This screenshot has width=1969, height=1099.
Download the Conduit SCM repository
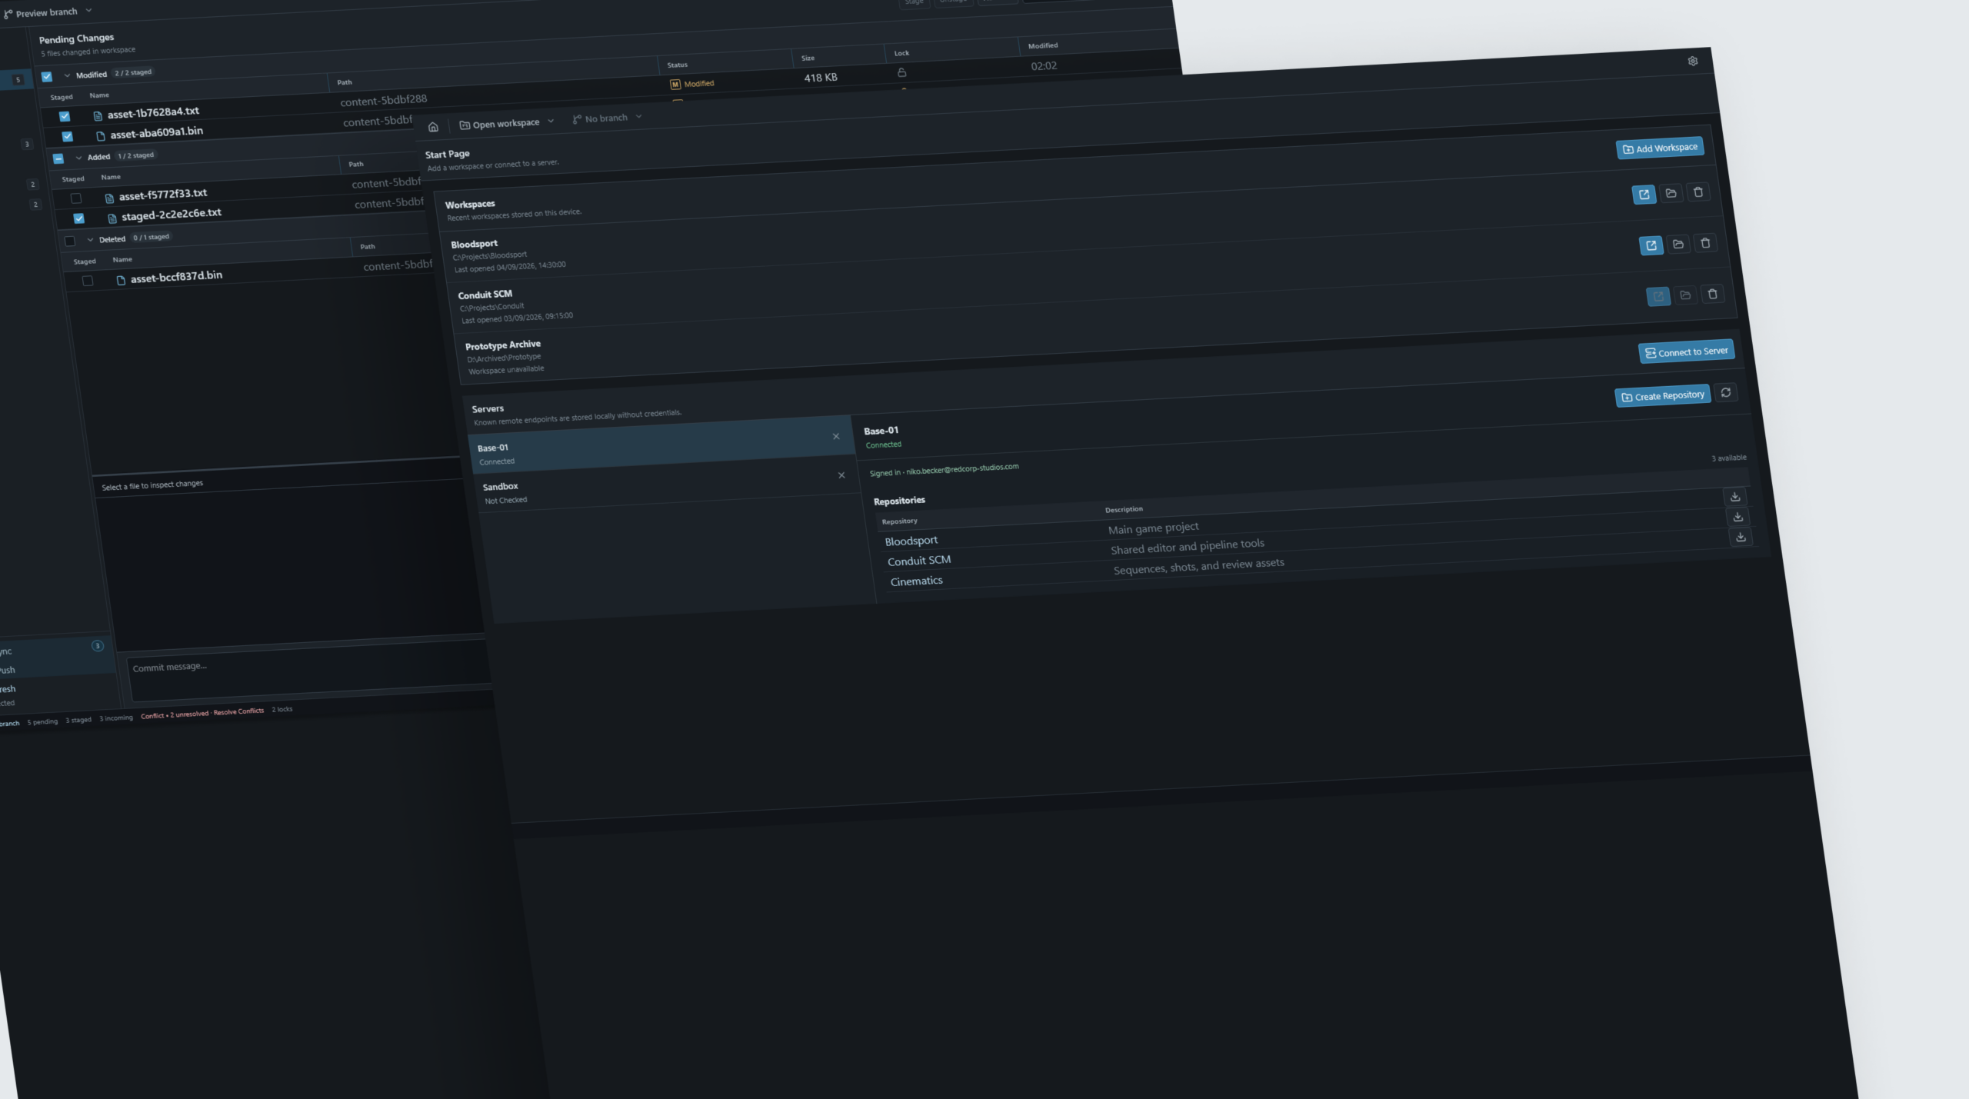(x=1738, y=517)
